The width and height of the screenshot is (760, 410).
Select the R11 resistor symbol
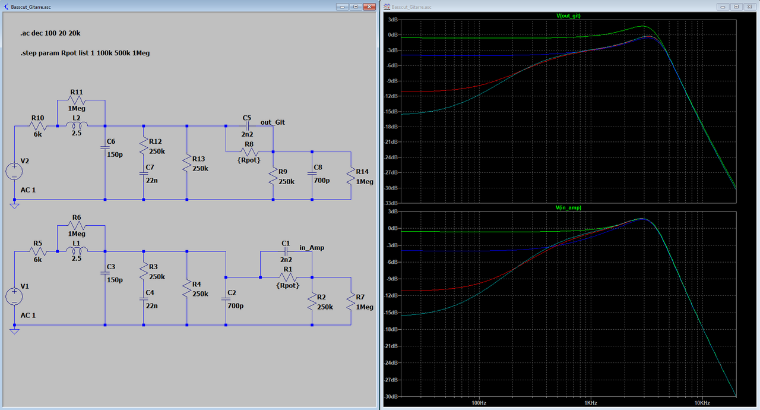pyautogui.click(x=77, y=100)
